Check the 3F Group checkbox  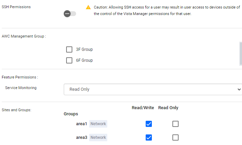click(69, 49)
